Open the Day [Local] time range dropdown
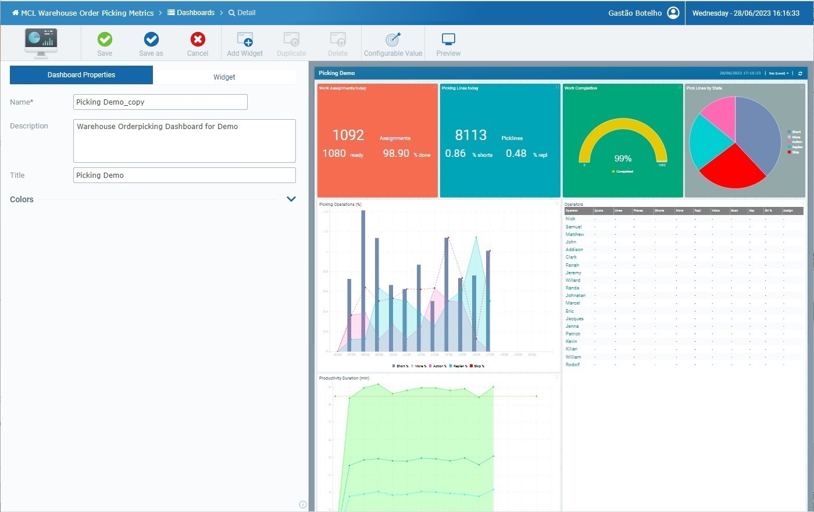This screenshot has width=814, height=512. (778, 73)
